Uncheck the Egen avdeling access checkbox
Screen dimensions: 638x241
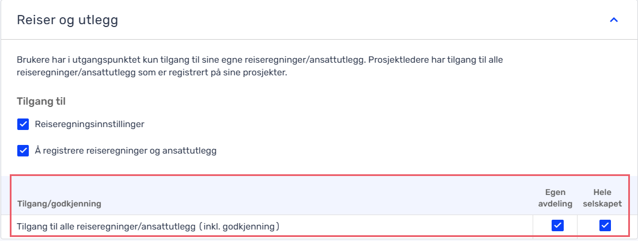click(x=557, y=225)
